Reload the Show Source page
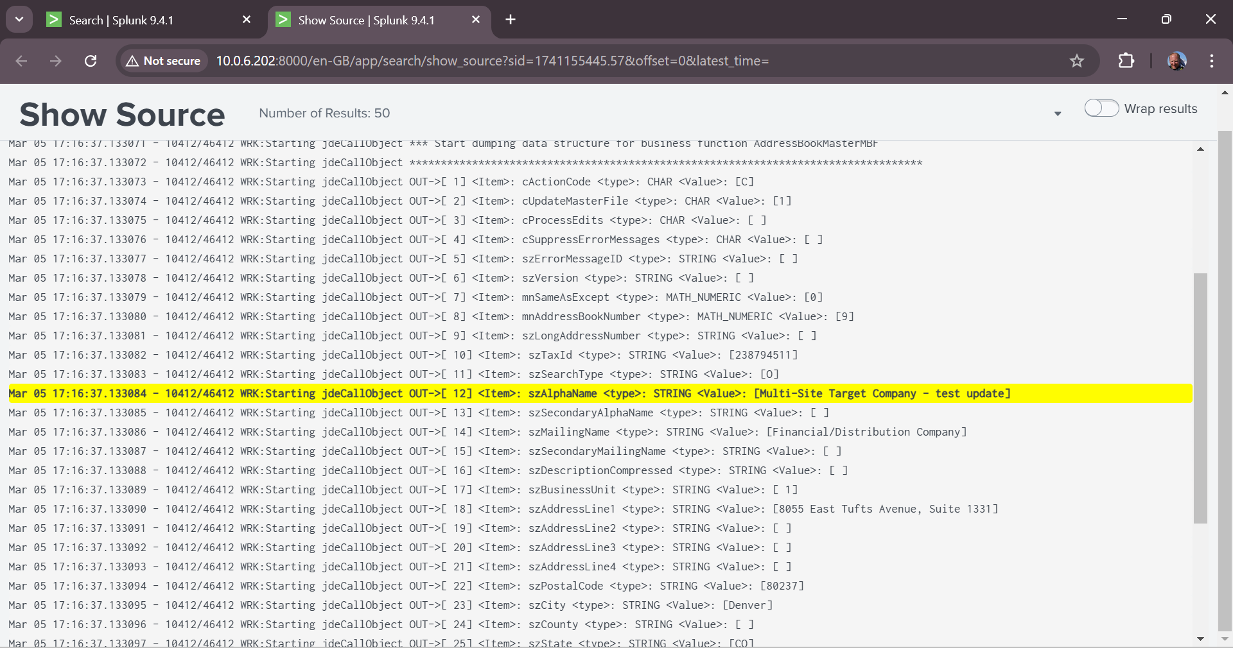Image resolution: width=1233 pixels, height=648 pixels. click(91, 61)
